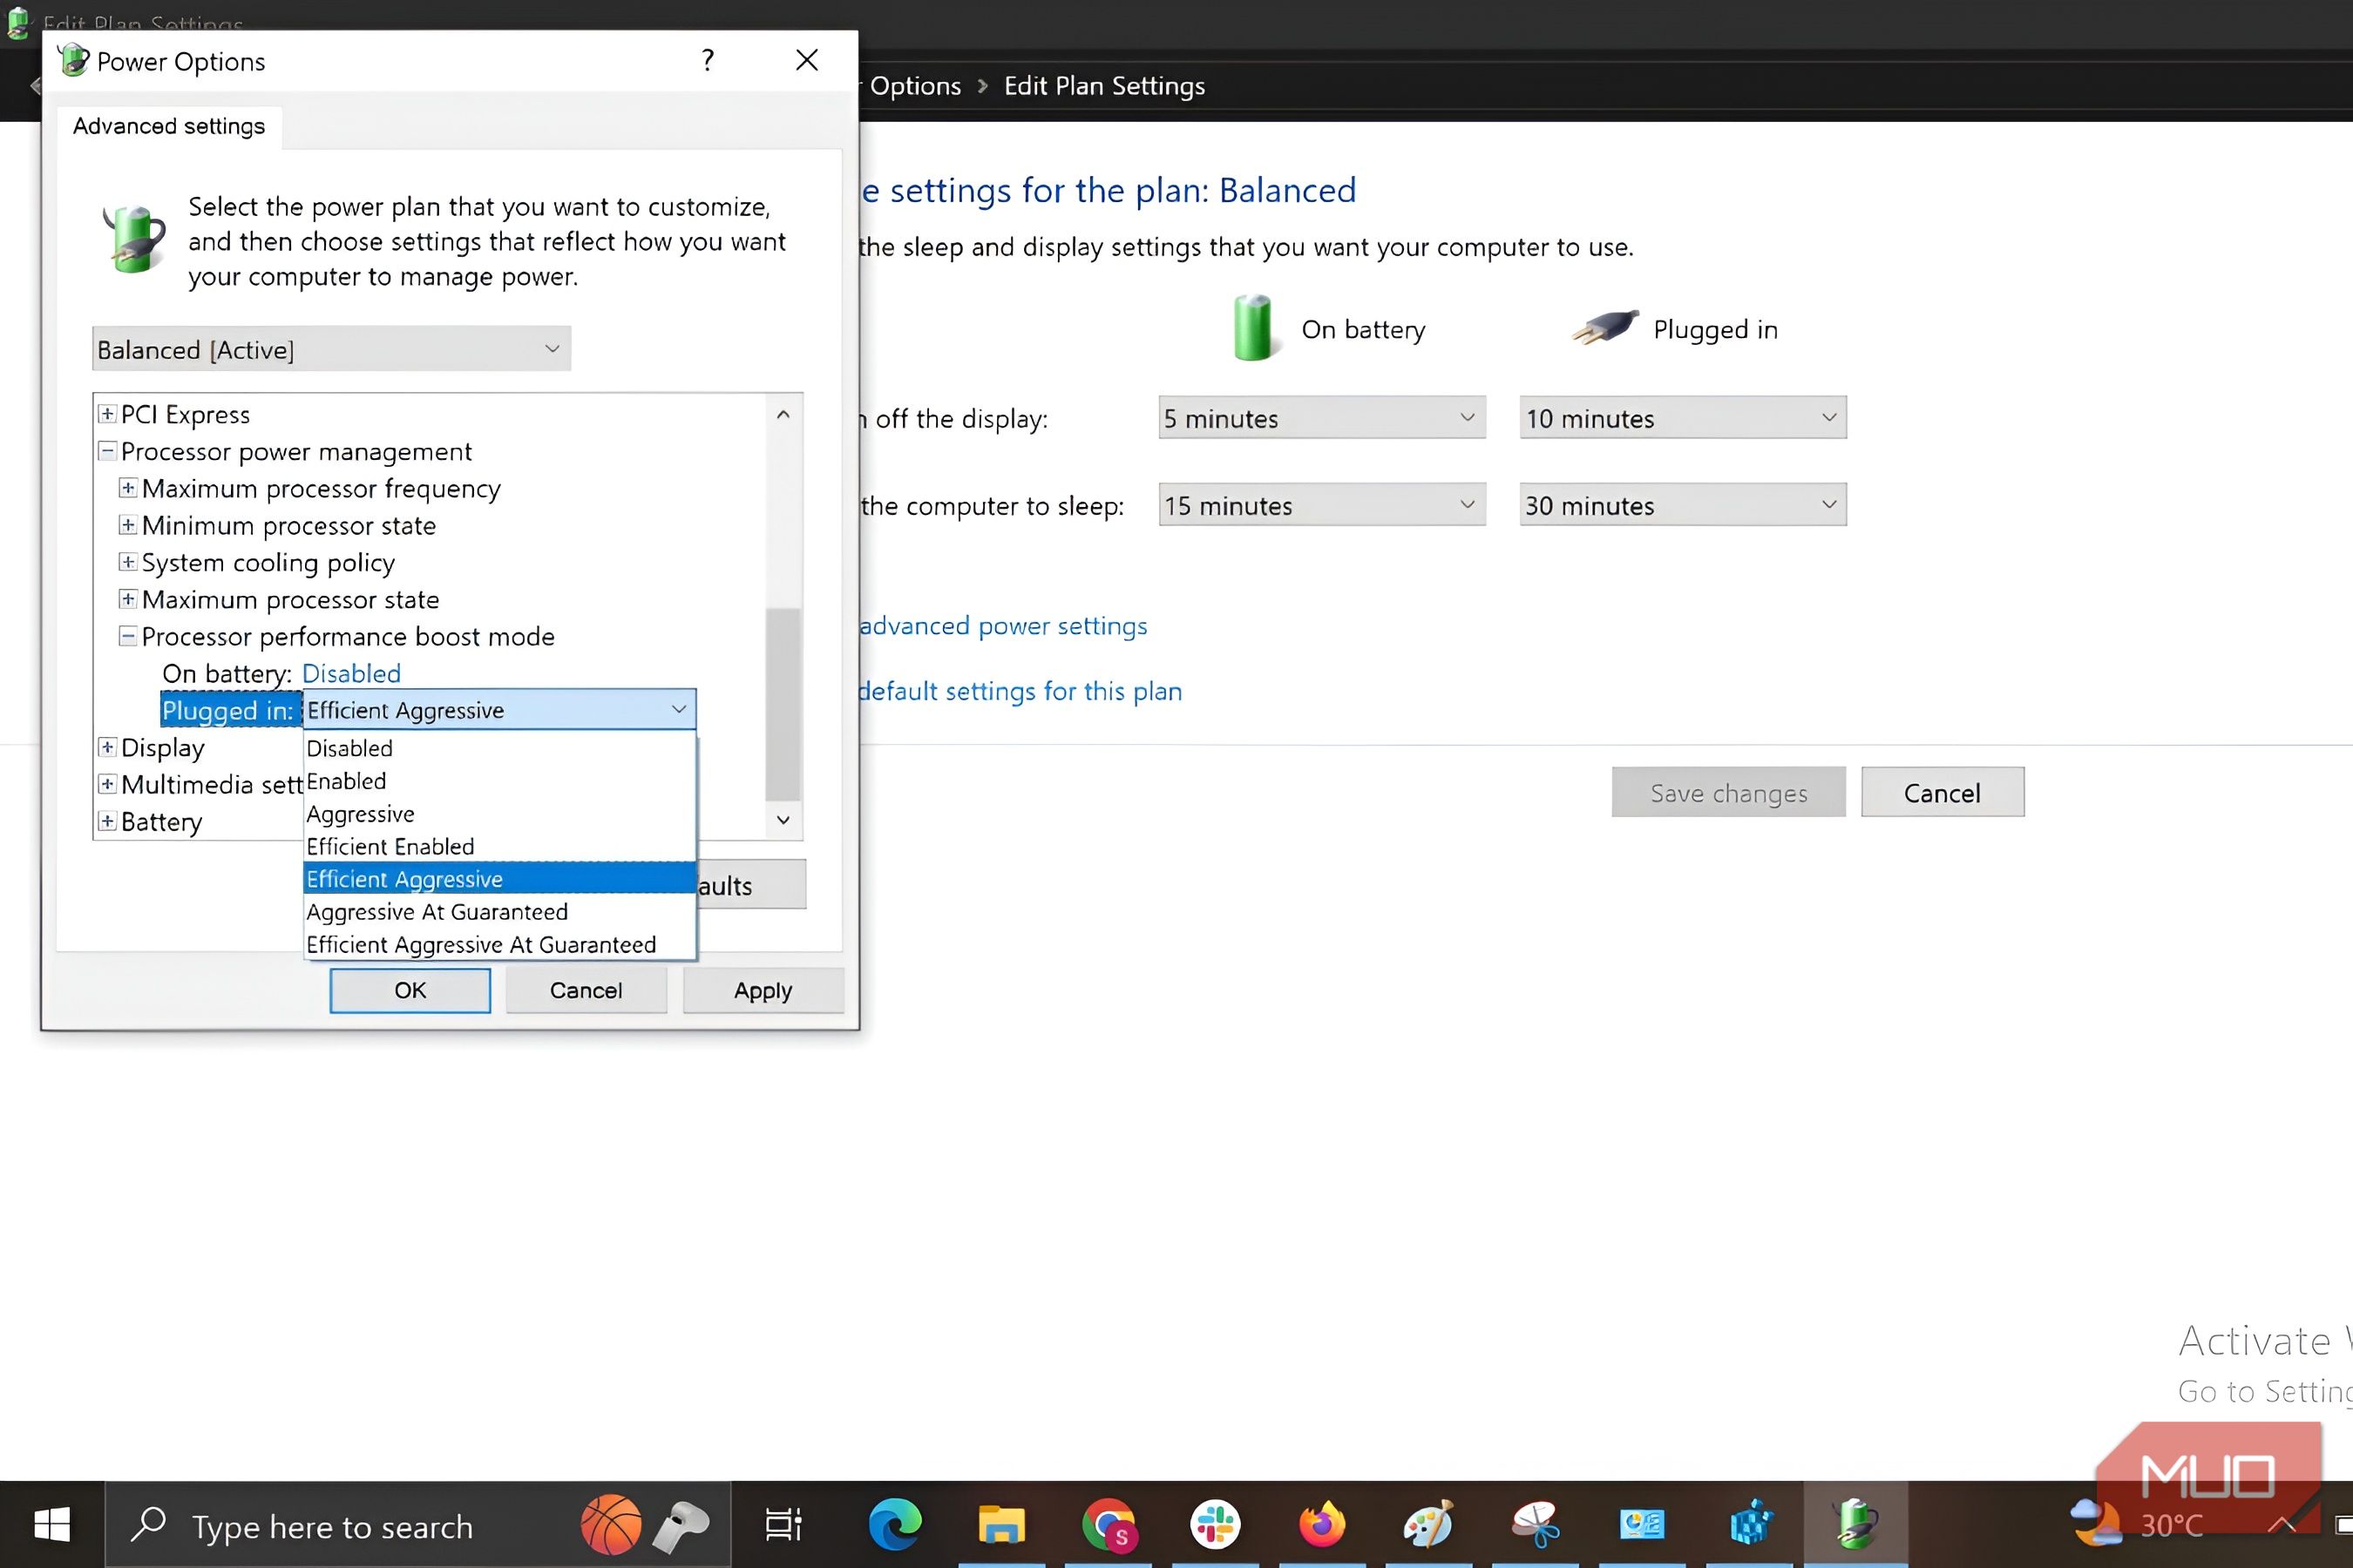Click the Edit Plan Settings breadcrumb
The height and width of the screenshot is (1568, 2353).
coord(1104,86)
